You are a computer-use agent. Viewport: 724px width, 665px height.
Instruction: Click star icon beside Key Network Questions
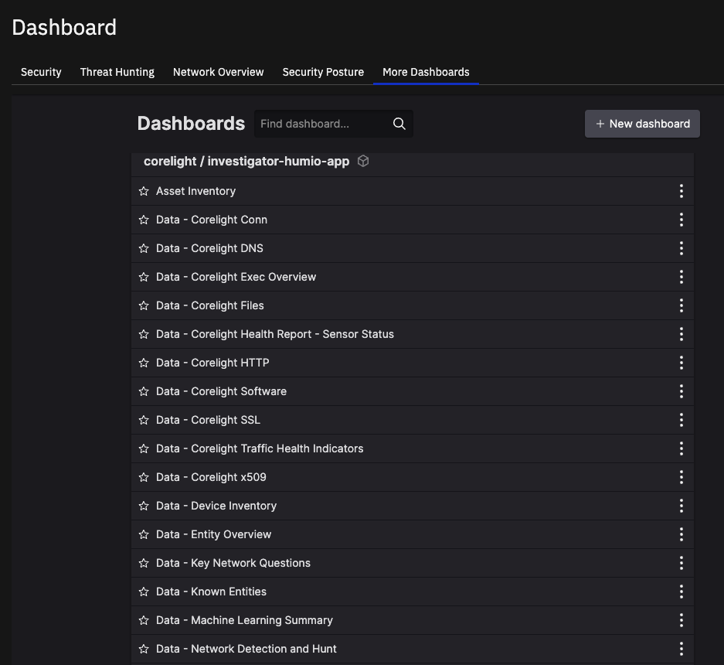[x=144, y=564]
